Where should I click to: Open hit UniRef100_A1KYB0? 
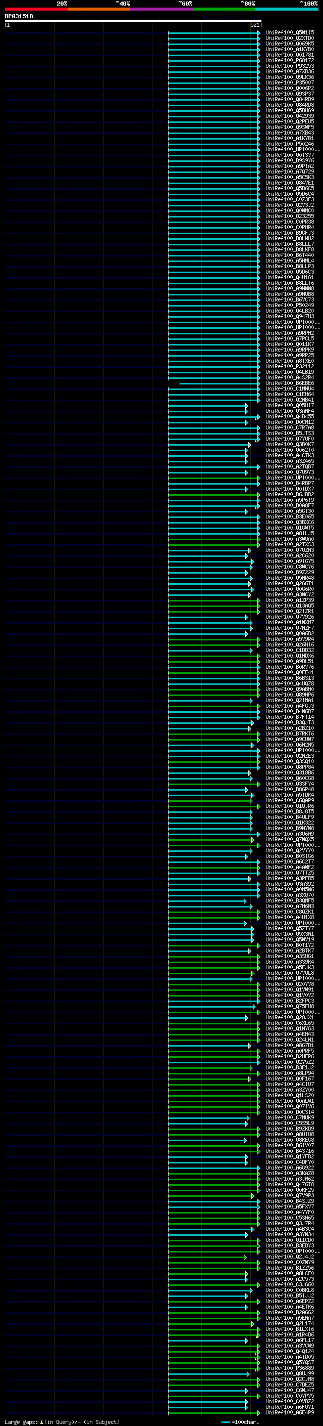[290, 49]
